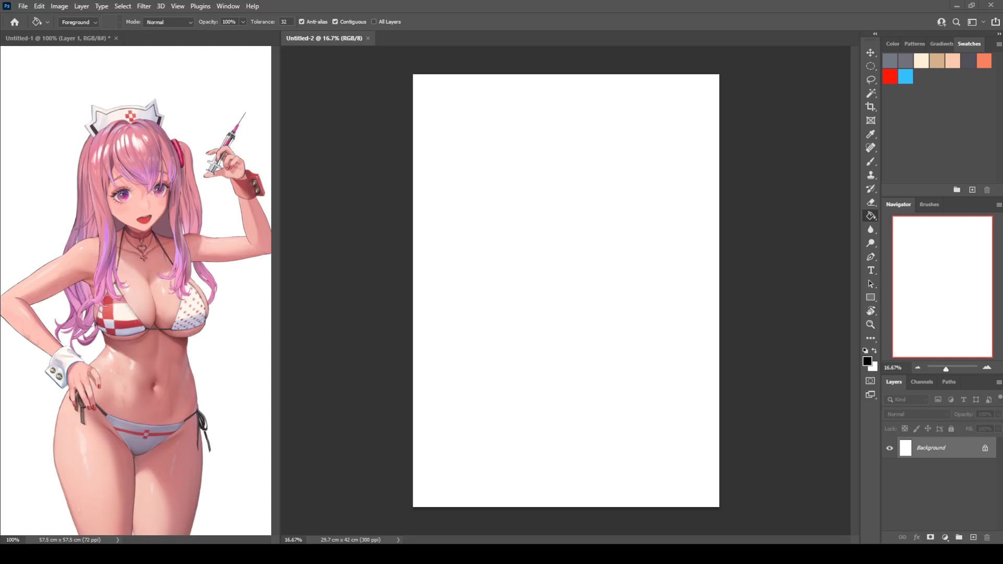The height and width of the screenshot is (564, 1003).
Task: Select the Move tool
Action: [x=870, y=53]
